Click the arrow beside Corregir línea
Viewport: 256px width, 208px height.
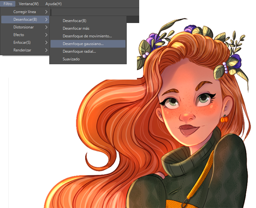point(46,12)
